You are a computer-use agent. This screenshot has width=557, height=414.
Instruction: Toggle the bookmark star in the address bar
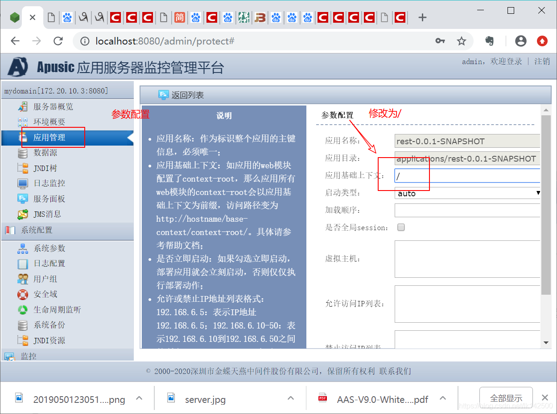coord(462,41)
